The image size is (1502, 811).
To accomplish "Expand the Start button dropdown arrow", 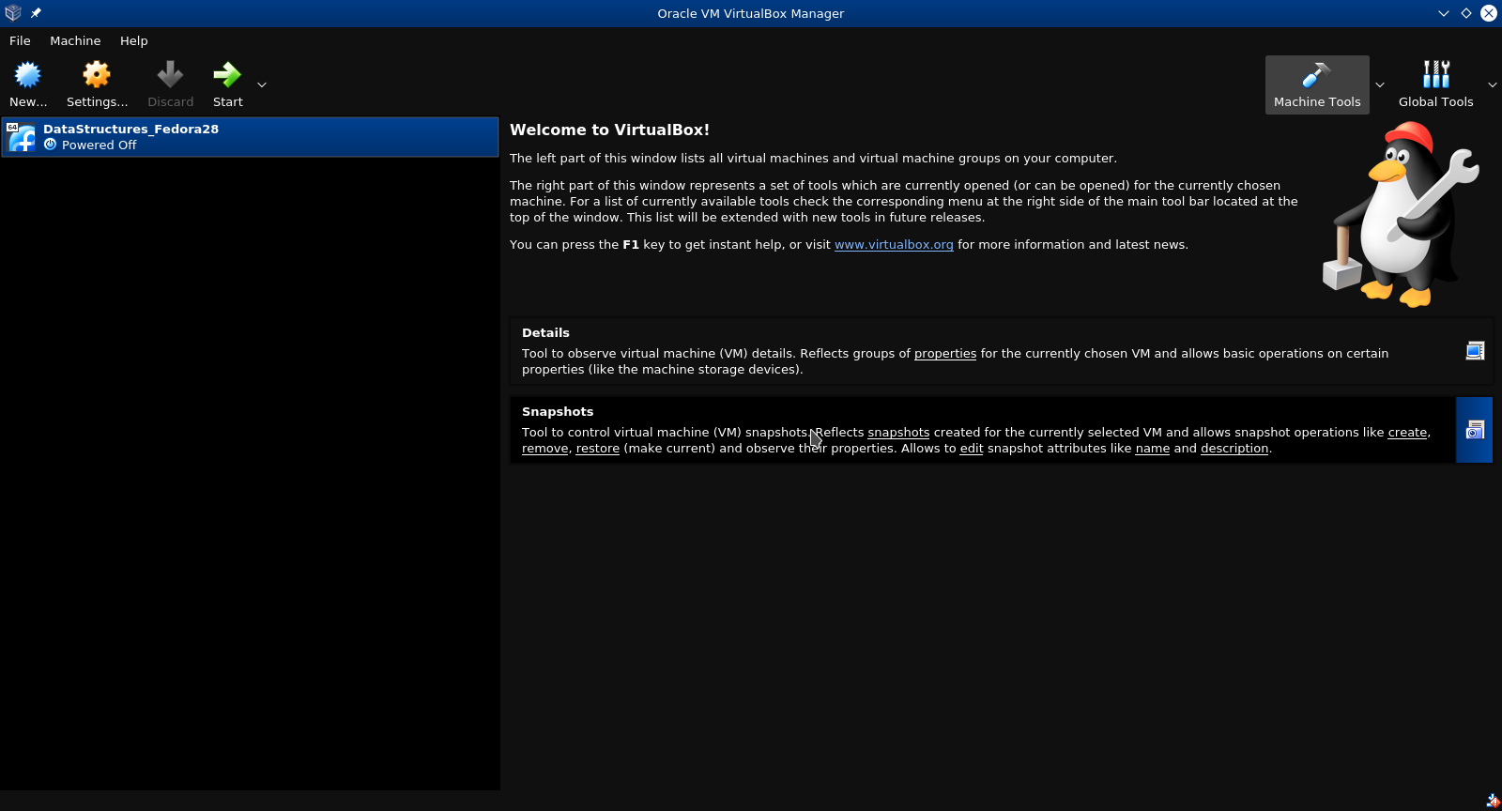I will coord(262,85).
